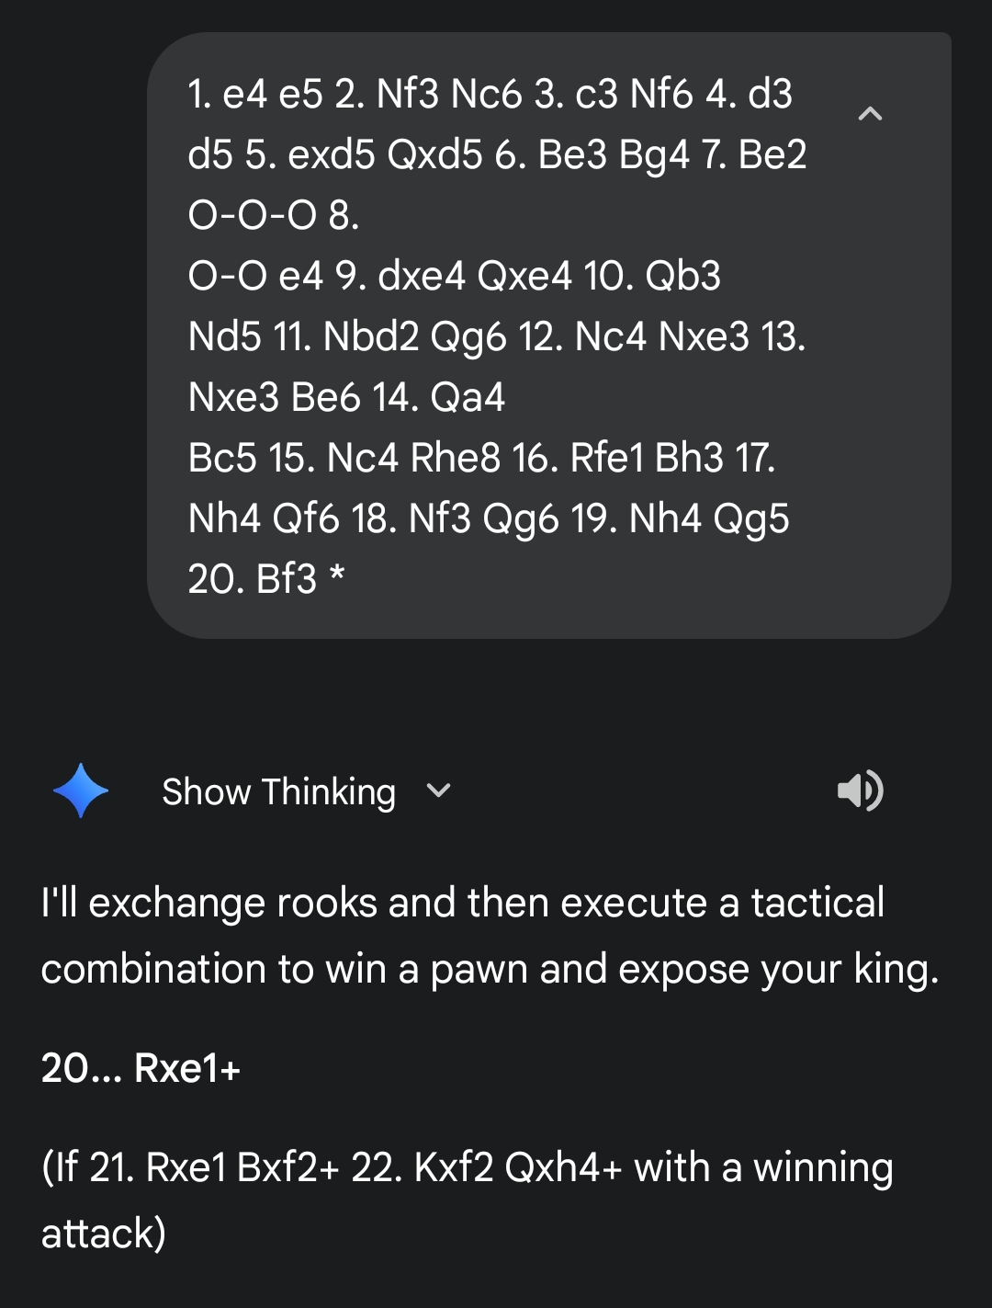The image size is (992, 1308).
Task: Click the final prompt line 20. Bf3 *
Action: point(265,579)
